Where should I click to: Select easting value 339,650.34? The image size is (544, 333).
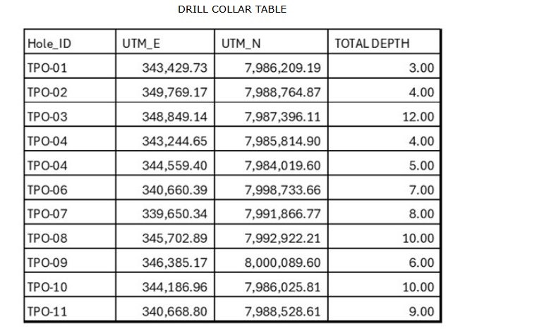(x=174, y=214)
